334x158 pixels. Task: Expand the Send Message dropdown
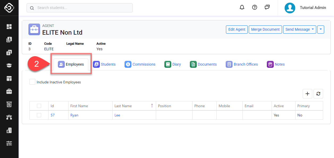[299, 29]
